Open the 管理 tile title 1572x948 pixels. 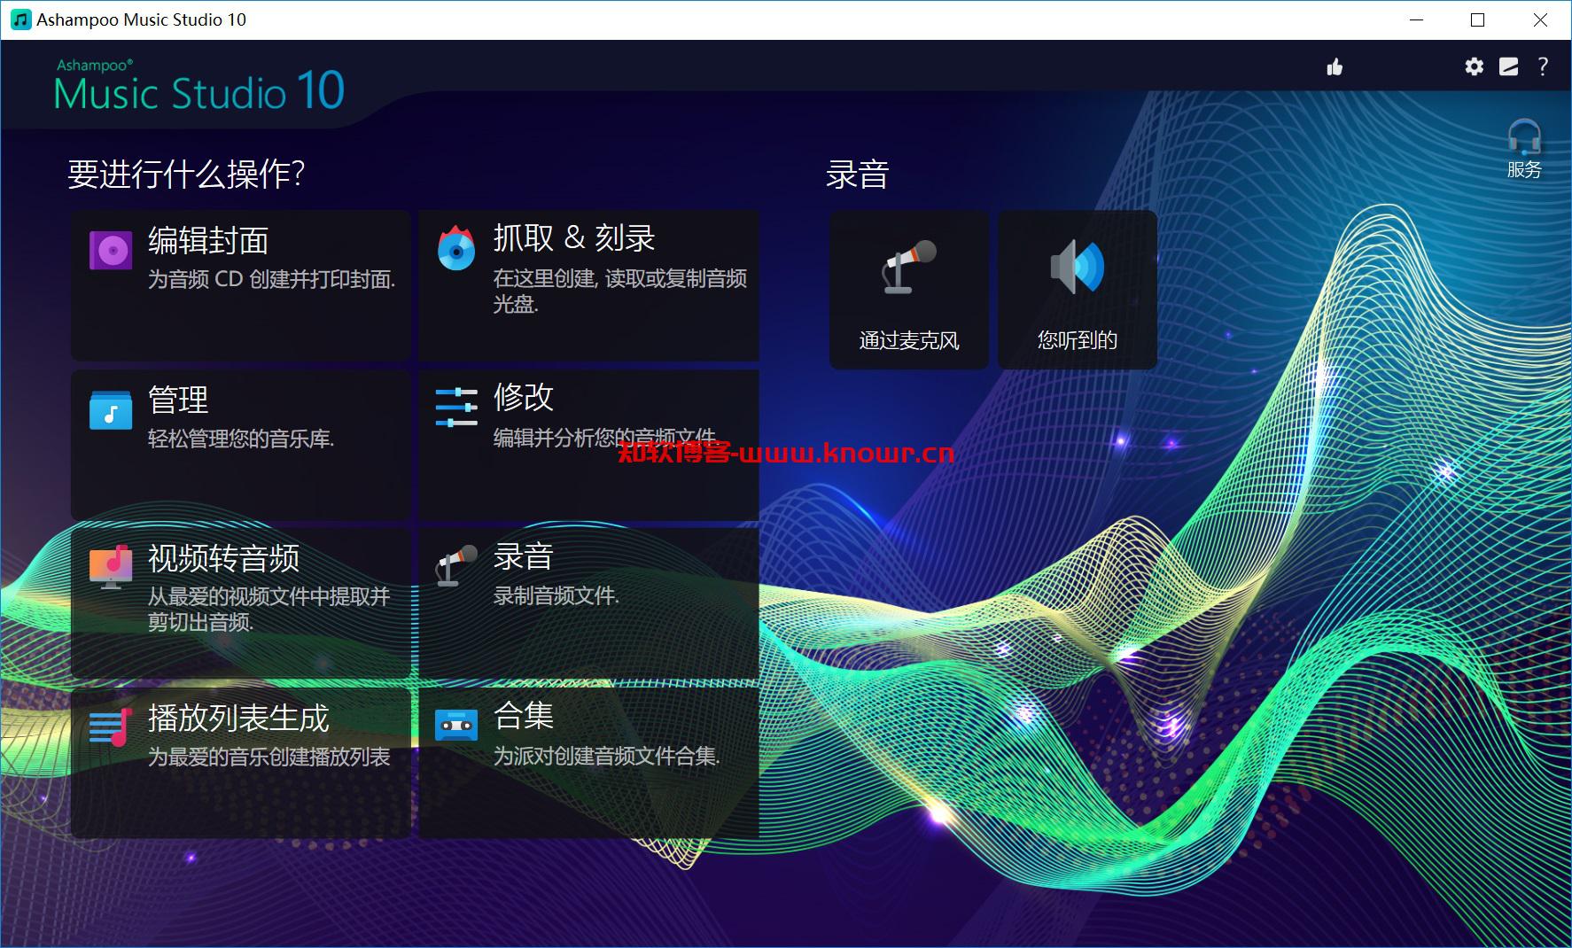point(178,400)
